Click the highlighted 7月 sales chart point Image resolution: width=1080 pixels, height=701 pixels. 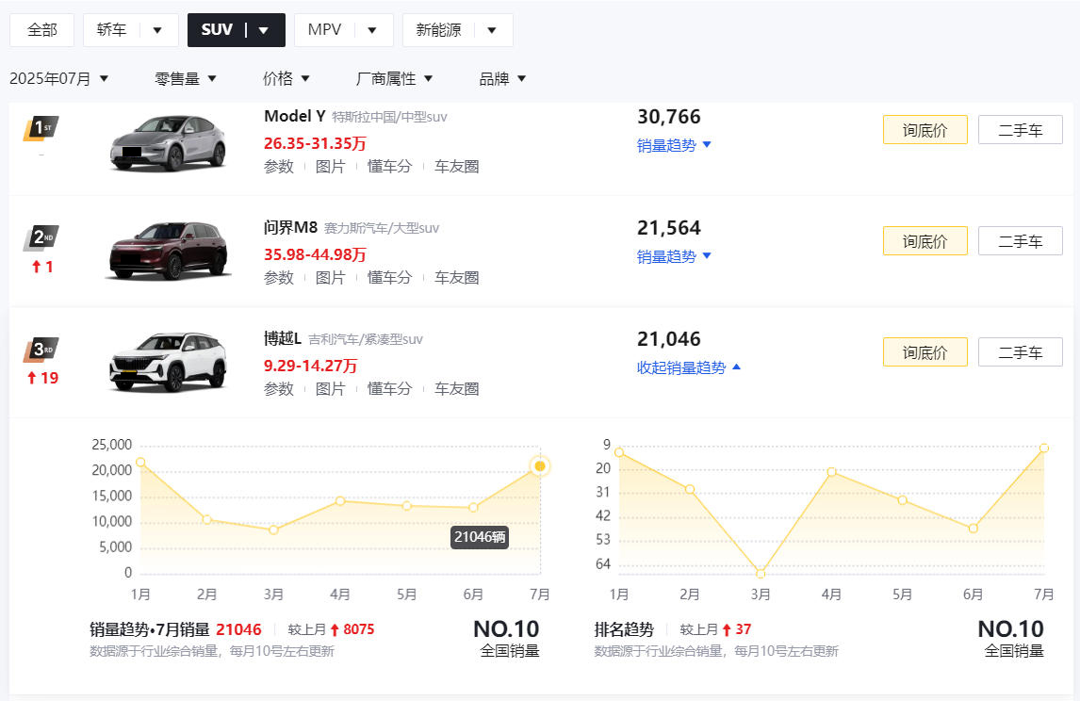click(x=540, y=466)
